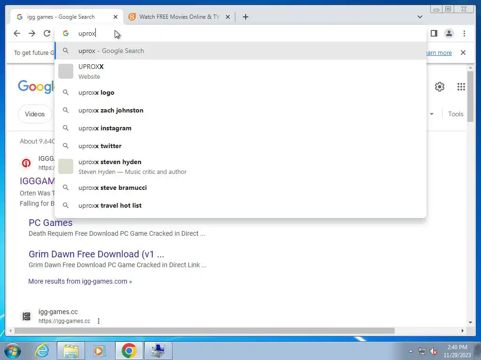Click the horizontal scrollbar thumb
This screenshot has height=360, width=481.
point(204,330)
